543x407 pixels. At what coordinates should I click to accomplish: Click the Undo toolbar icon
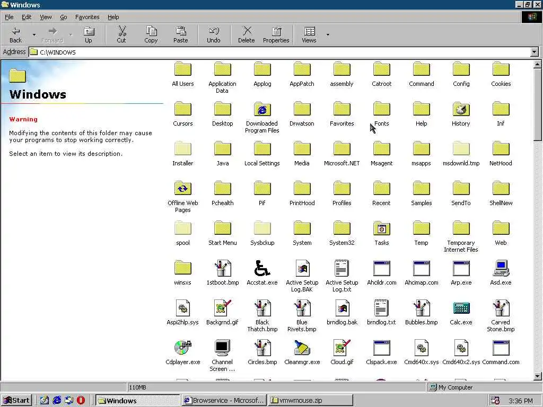click(x=214, y=34)
